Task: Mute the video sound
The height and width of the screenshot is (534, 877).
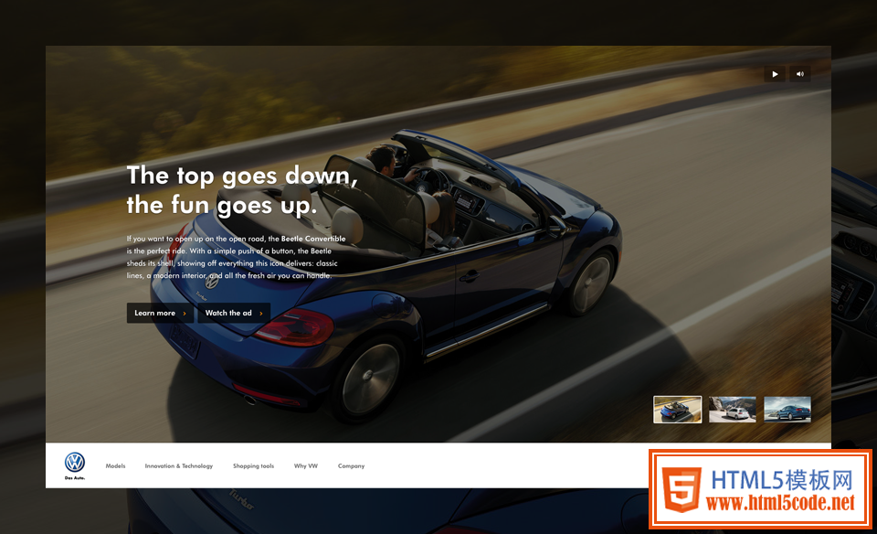Action: click(800, 74)
